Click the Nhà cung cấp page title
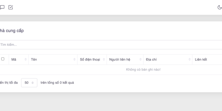 tap(12, 31)
